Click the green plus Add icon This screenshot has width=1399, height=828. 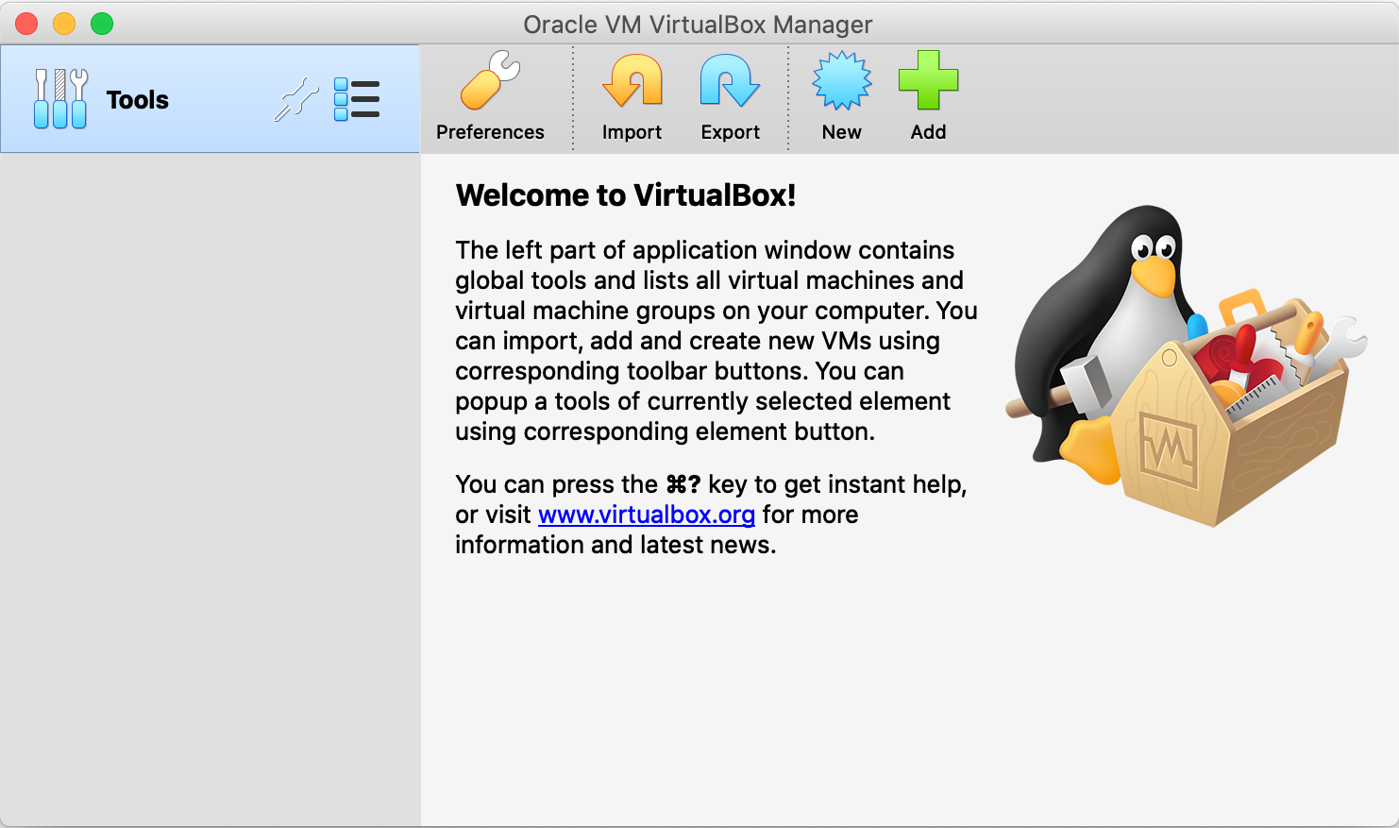pos(928,81)
